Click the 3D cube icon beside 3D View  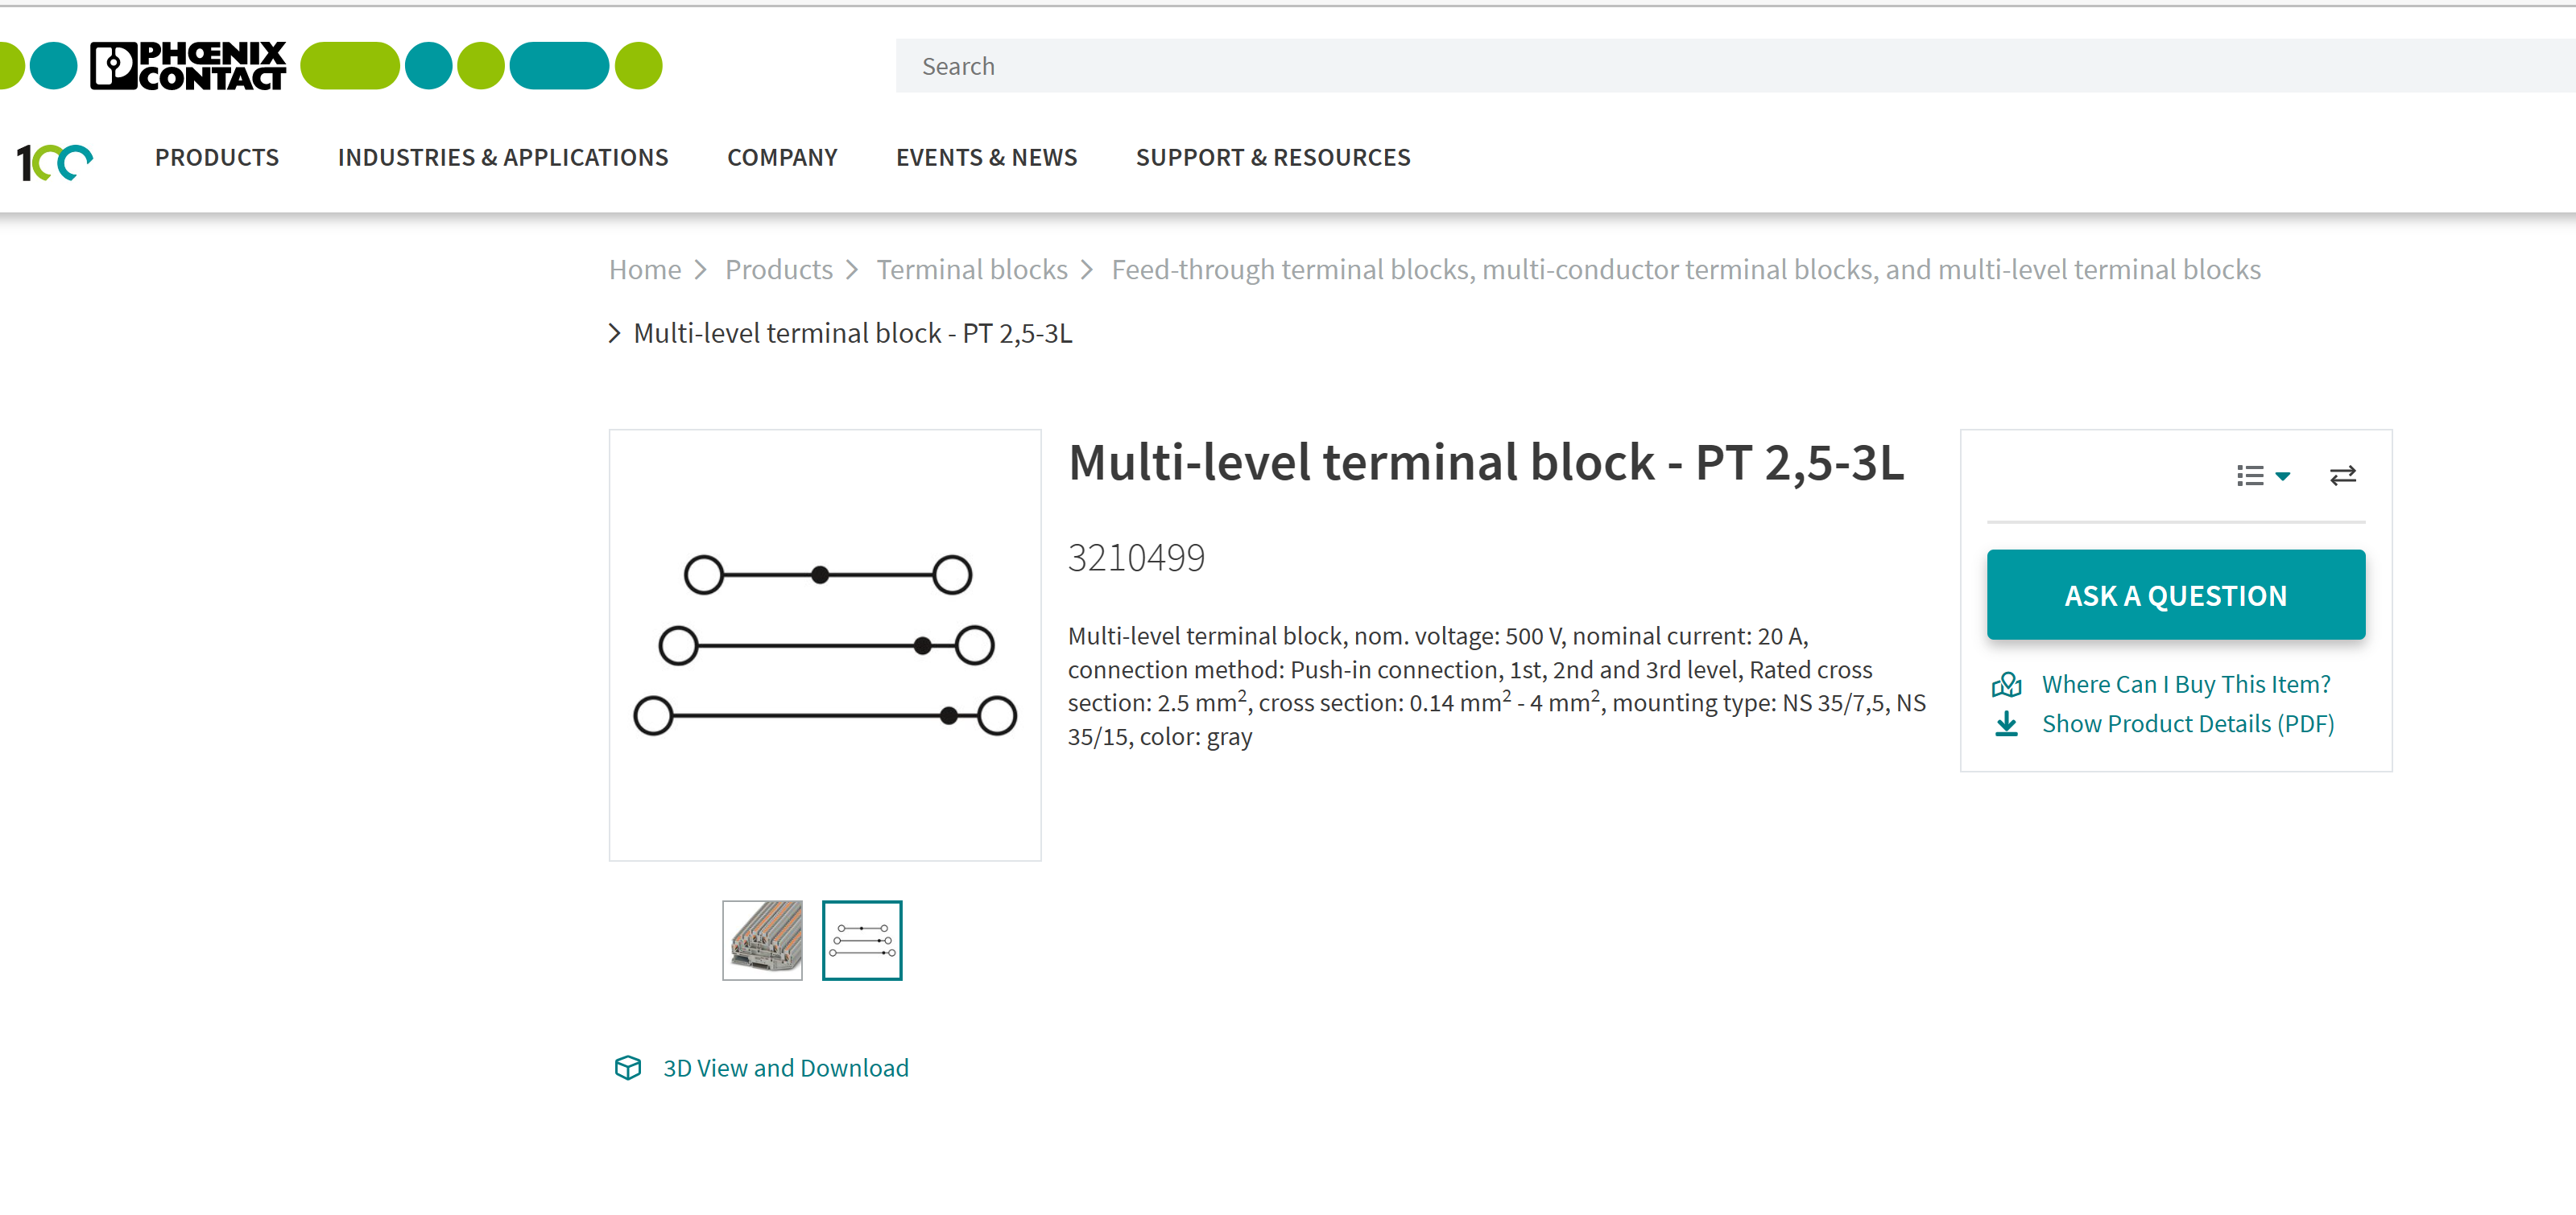tap(628, 1067)
